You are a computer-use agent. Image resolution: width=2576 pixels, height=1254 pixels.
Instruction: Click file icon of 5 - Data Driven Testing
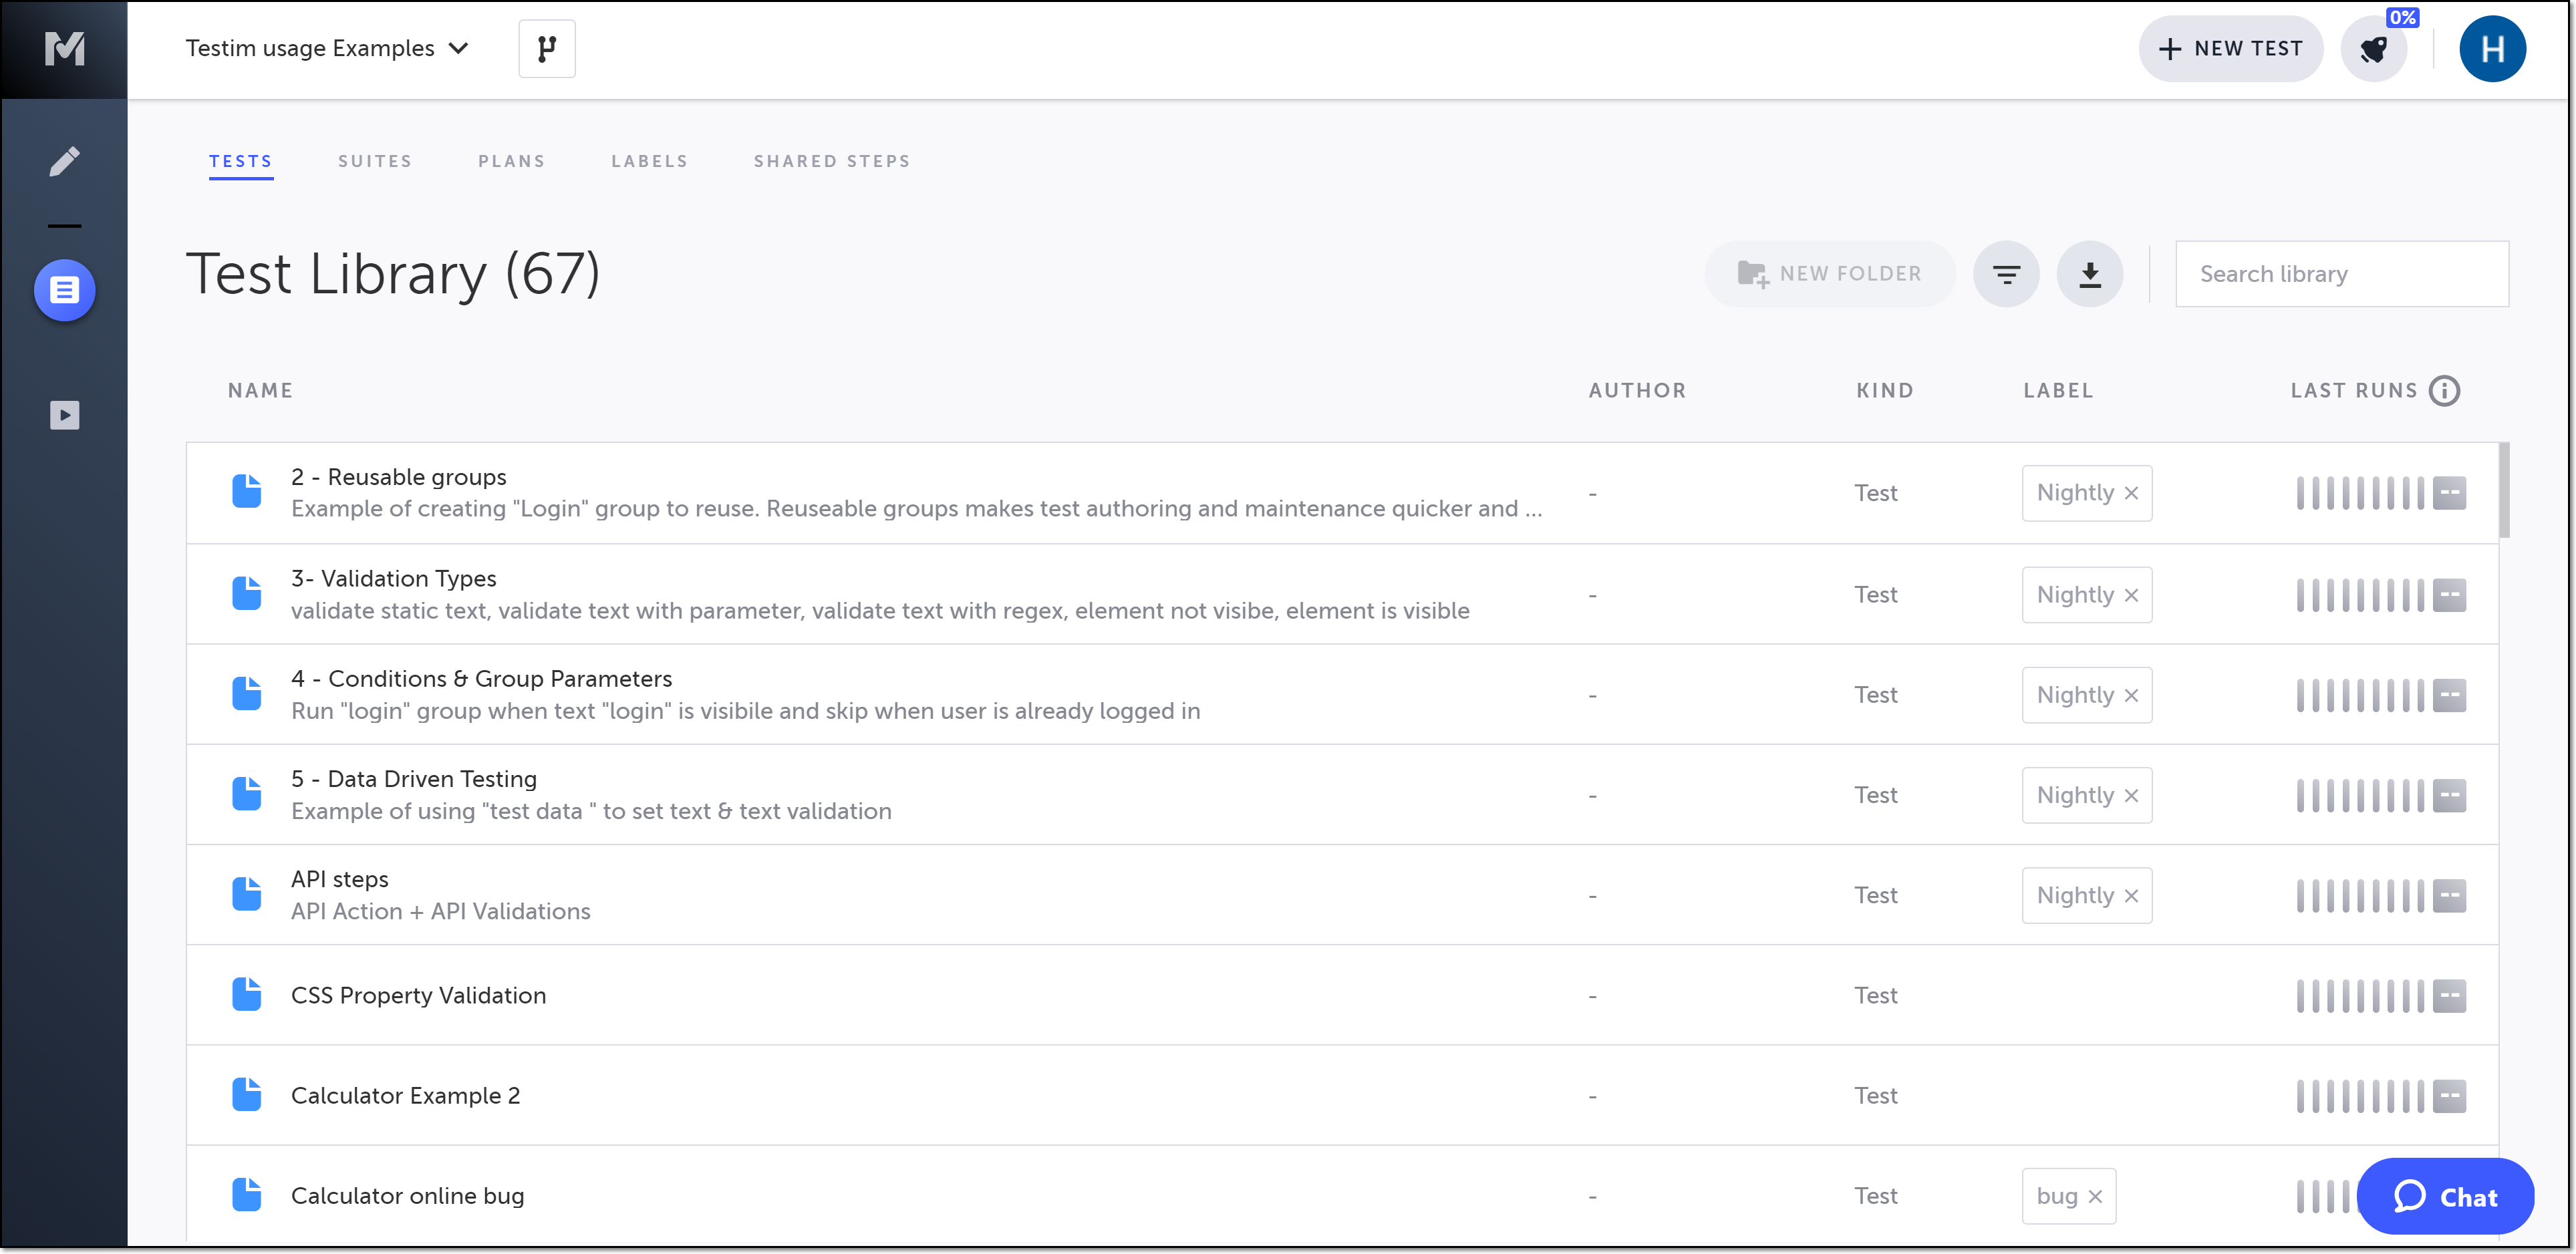(247, 794)
